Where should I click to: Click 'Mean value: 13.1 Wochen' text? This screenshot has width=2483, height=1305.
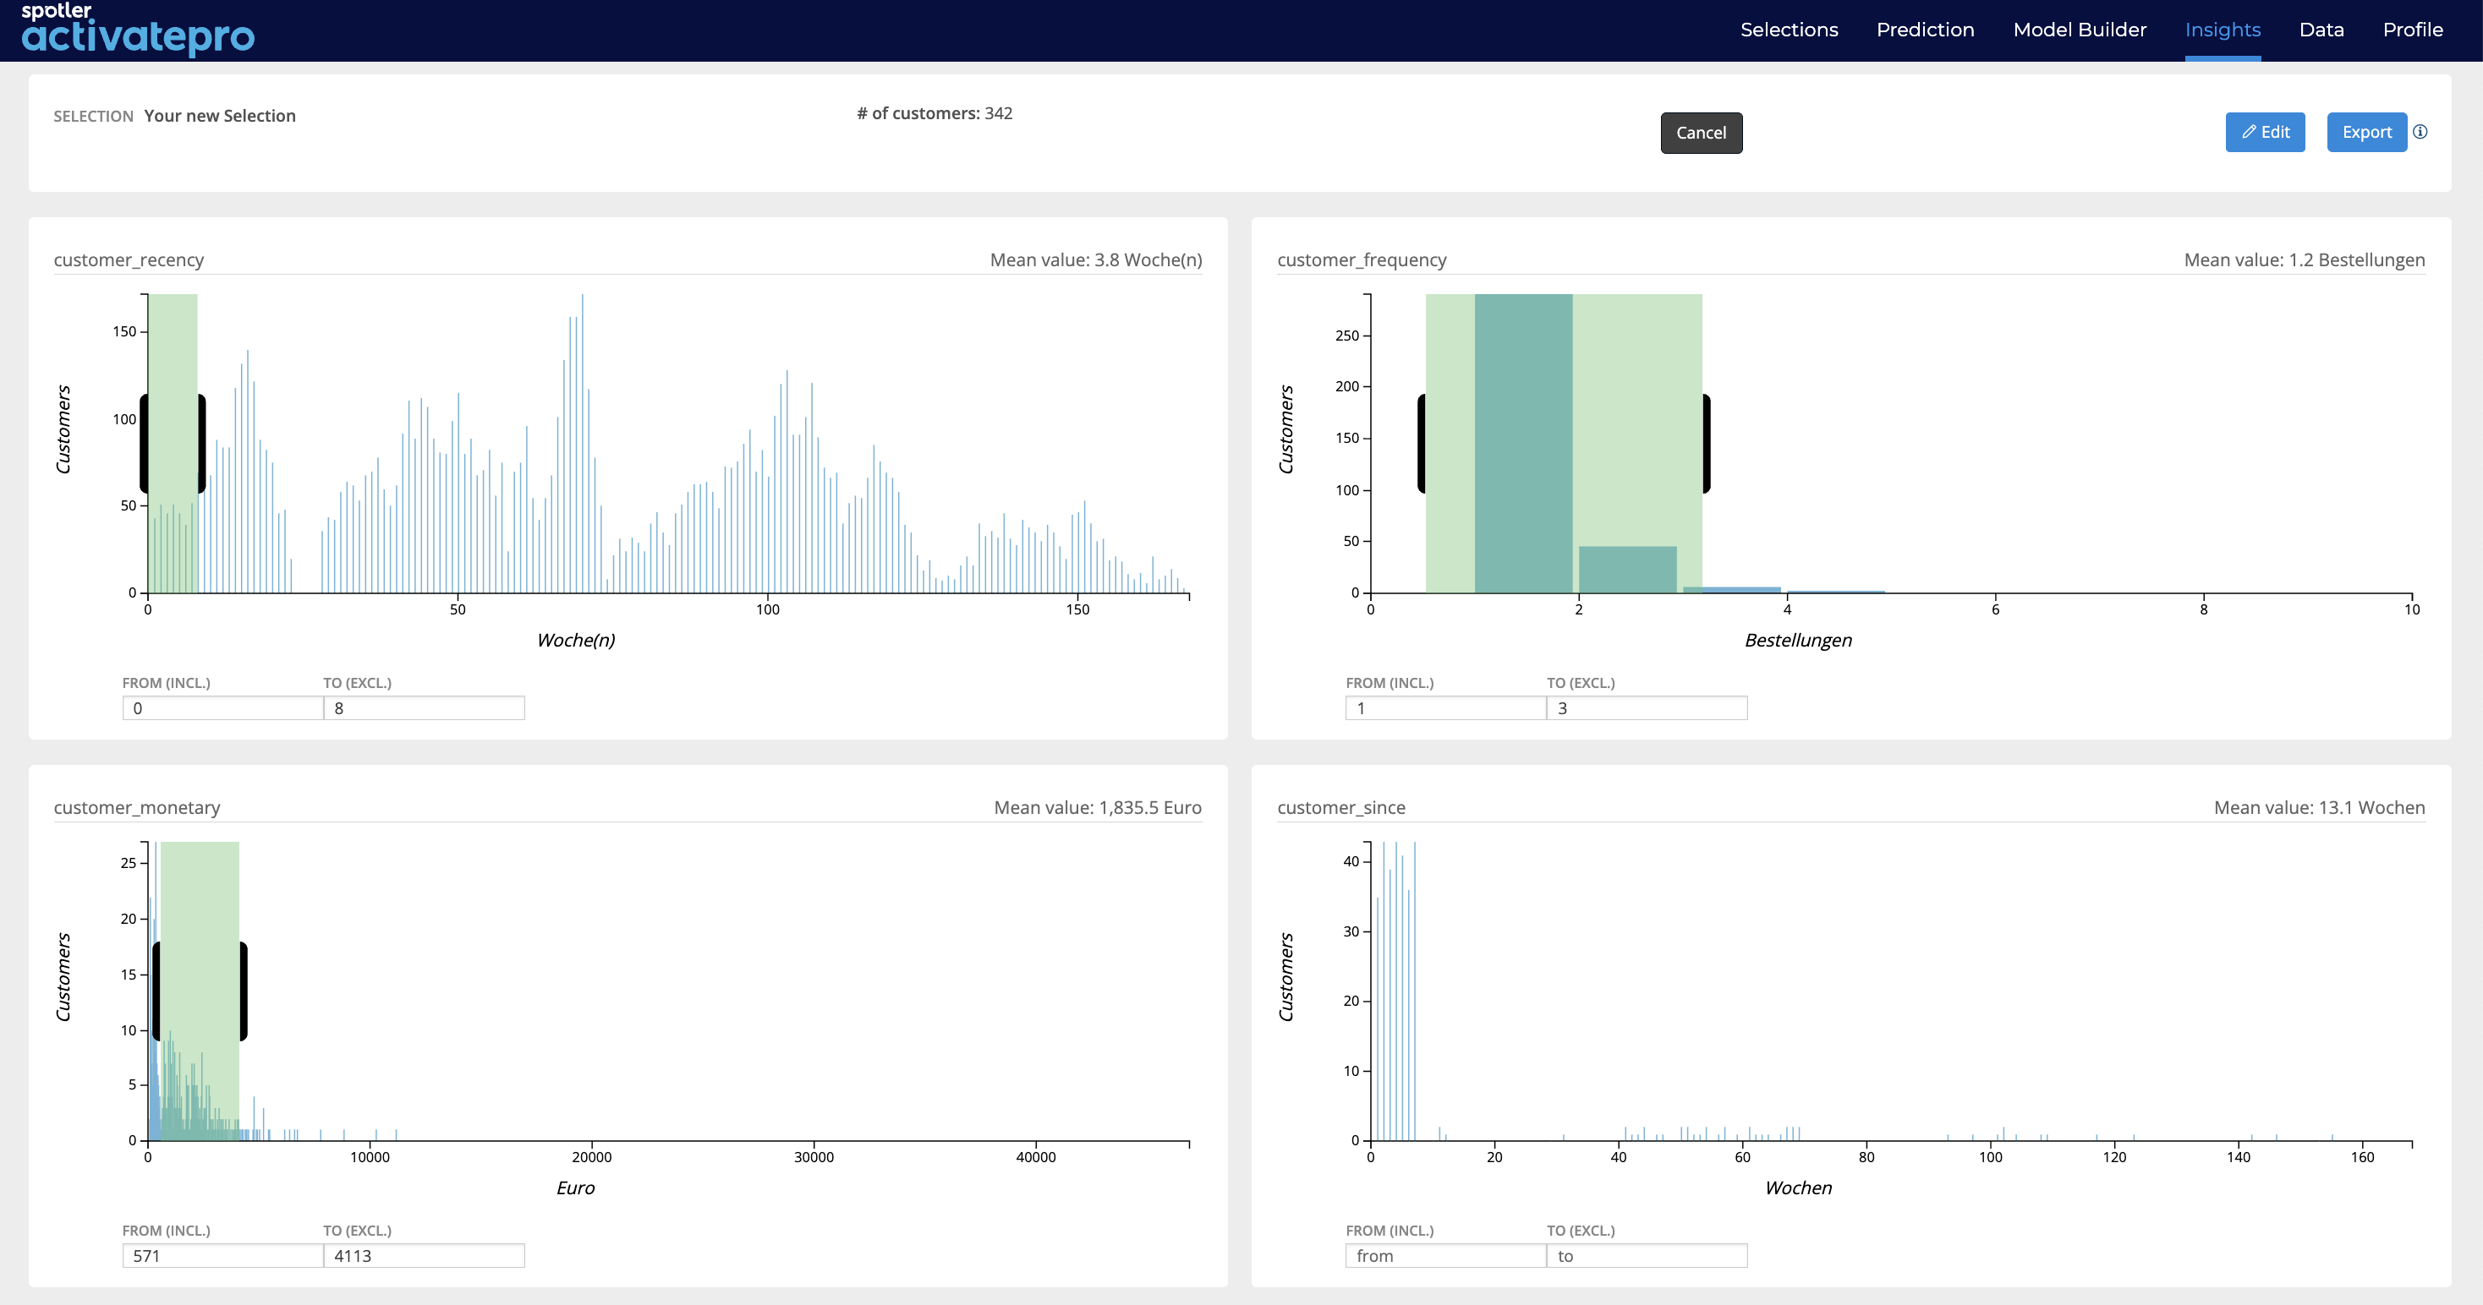click(x=2319, y=808)
